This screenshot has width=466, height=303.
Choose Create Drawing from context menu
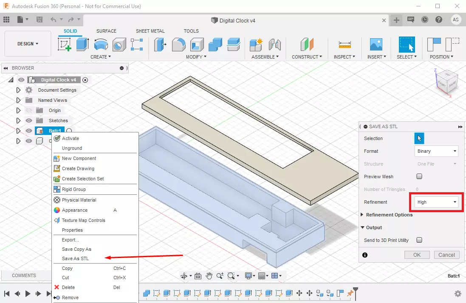[x=95, y=168]
